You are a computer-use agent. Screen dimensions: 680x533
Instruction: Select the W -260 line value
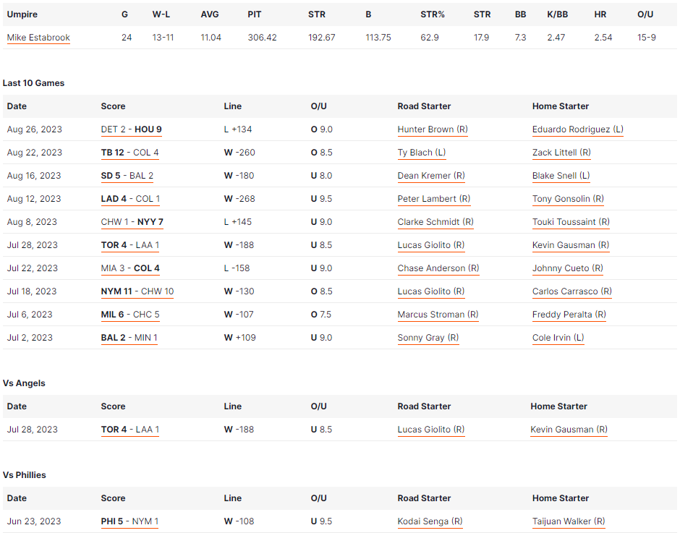coord(239,153)
